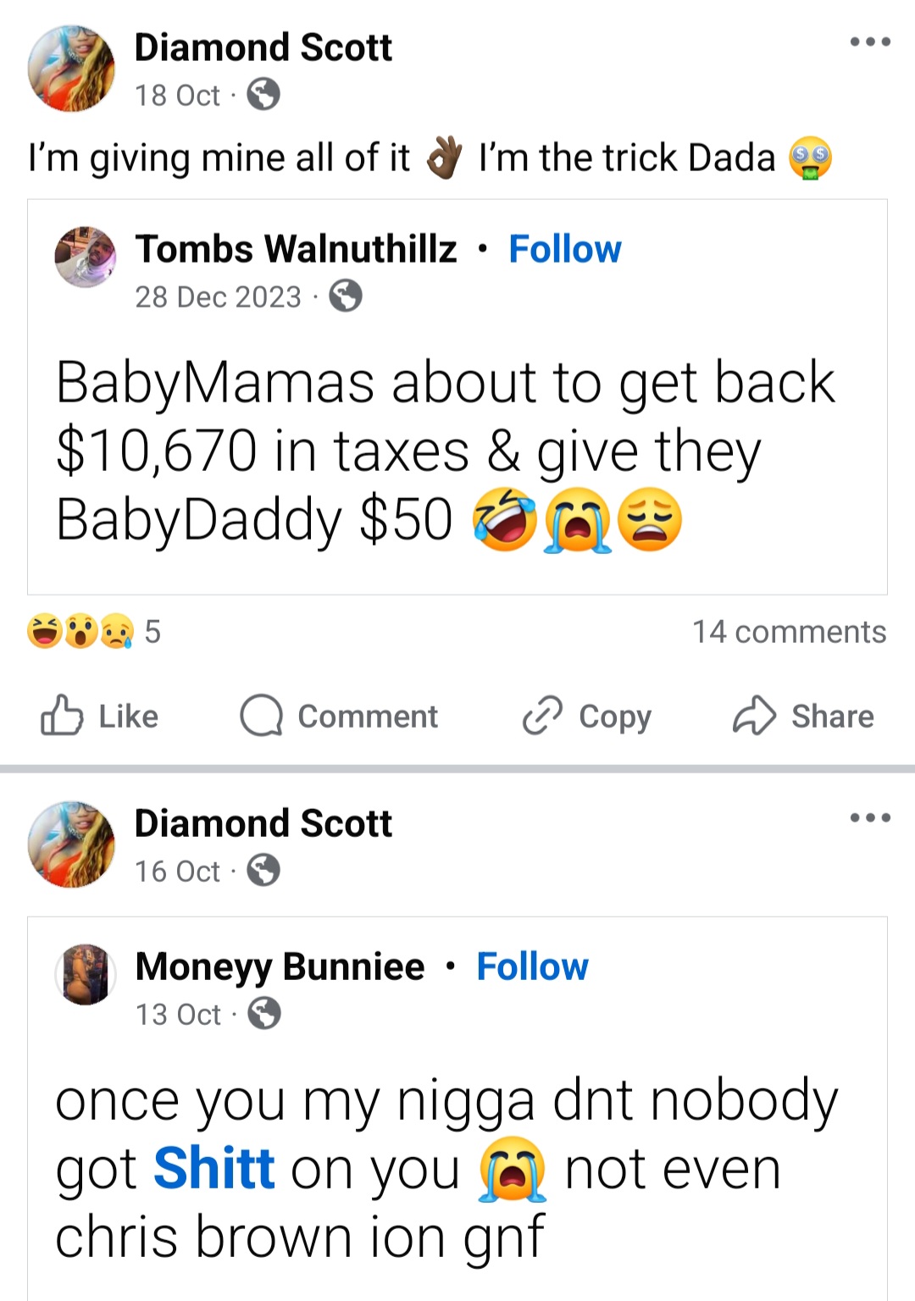Follow Tombs Walnuthillz
The width and height of the screenshot is (915, 1301).
pyautogui.click(x=564, y=249)
